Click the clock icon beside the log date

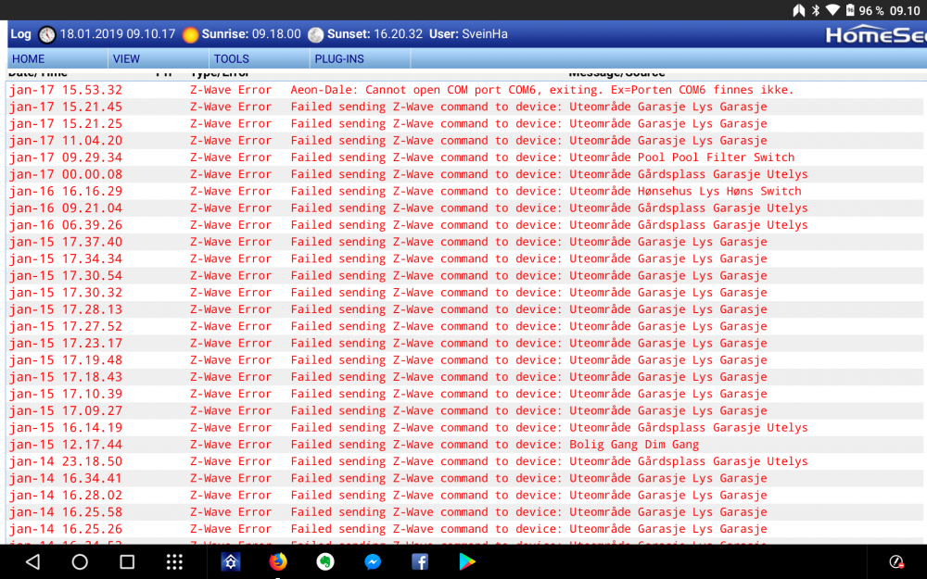point(46,33)
